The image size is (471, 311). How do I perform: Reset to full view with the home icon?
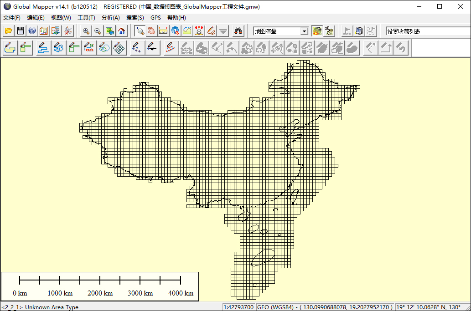click(x=121, y=31)
